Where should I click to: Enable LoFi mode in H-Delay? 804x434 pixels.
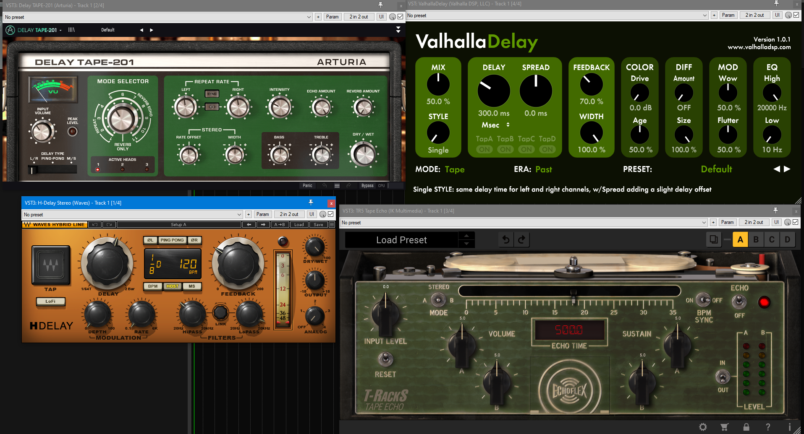click(x=50, y=301)
